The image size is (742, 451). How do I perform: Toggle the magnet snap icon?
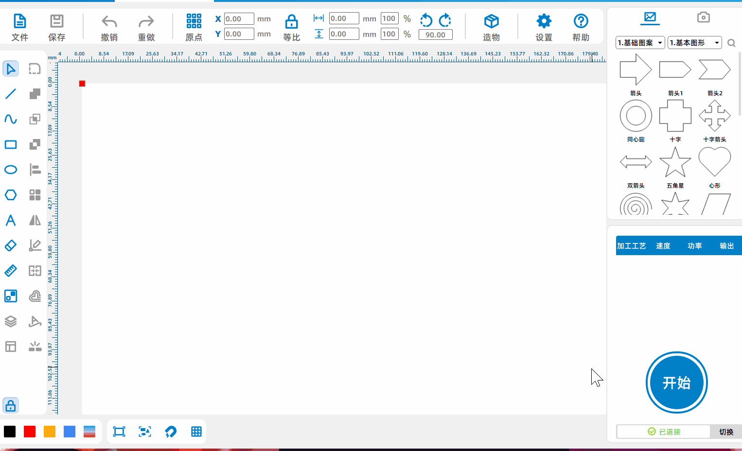(x=171, y=432)
